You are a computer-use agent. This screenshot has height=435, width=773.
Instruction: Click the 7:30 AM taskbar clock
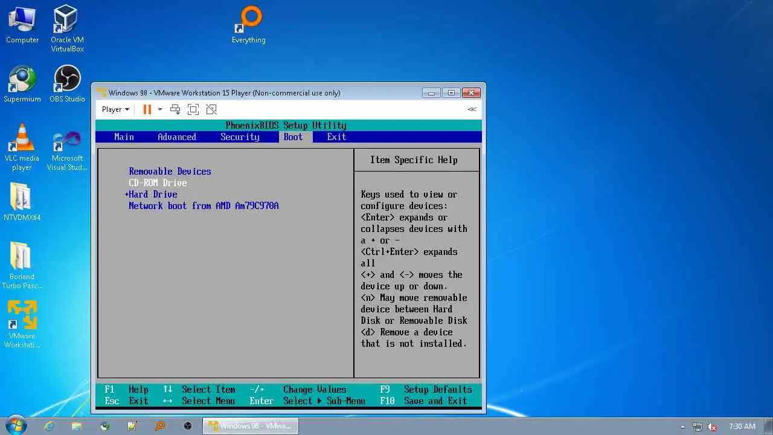742,427
